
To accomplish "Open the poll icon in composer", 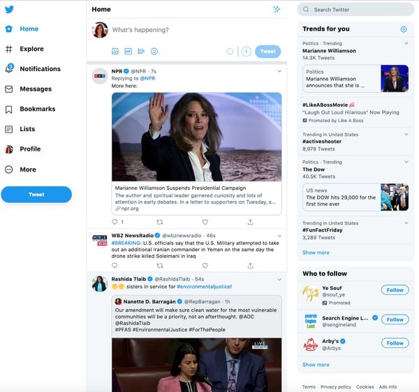I will (141, 52).
